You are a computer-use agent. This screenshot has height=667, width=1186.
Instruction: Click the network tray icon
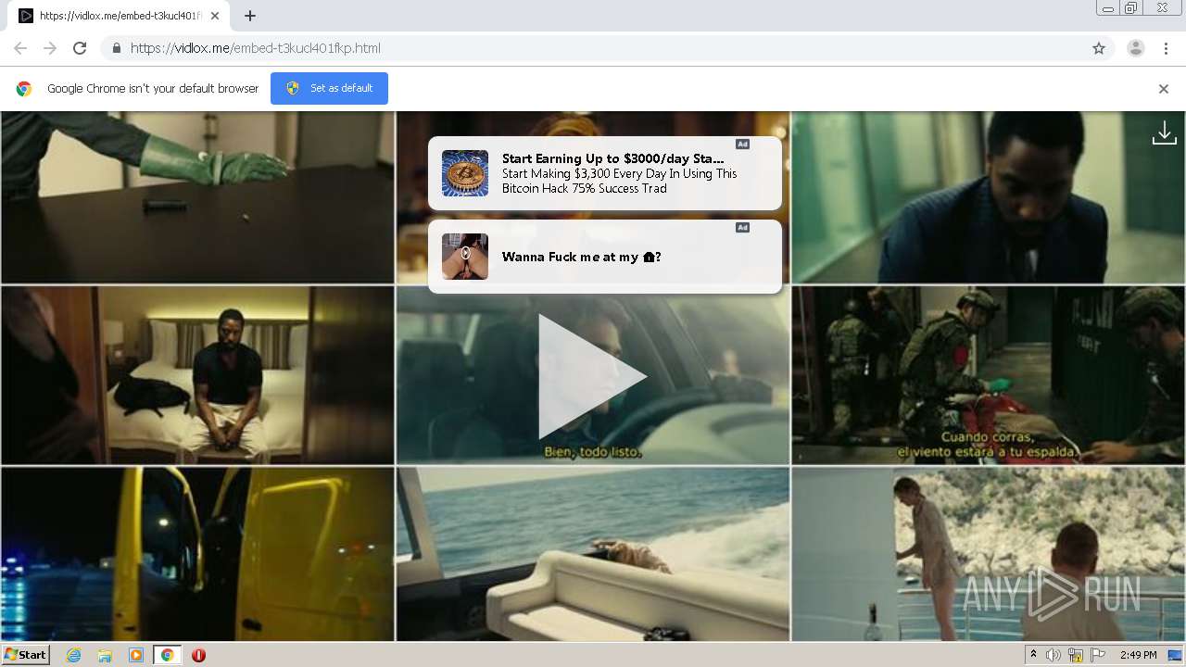coord(1076,655)
